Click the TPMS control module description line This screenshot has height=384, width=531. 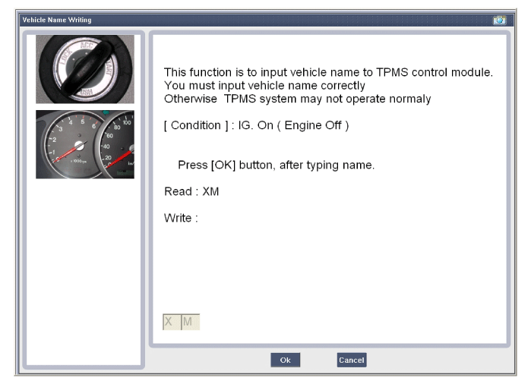pos(328,72)
